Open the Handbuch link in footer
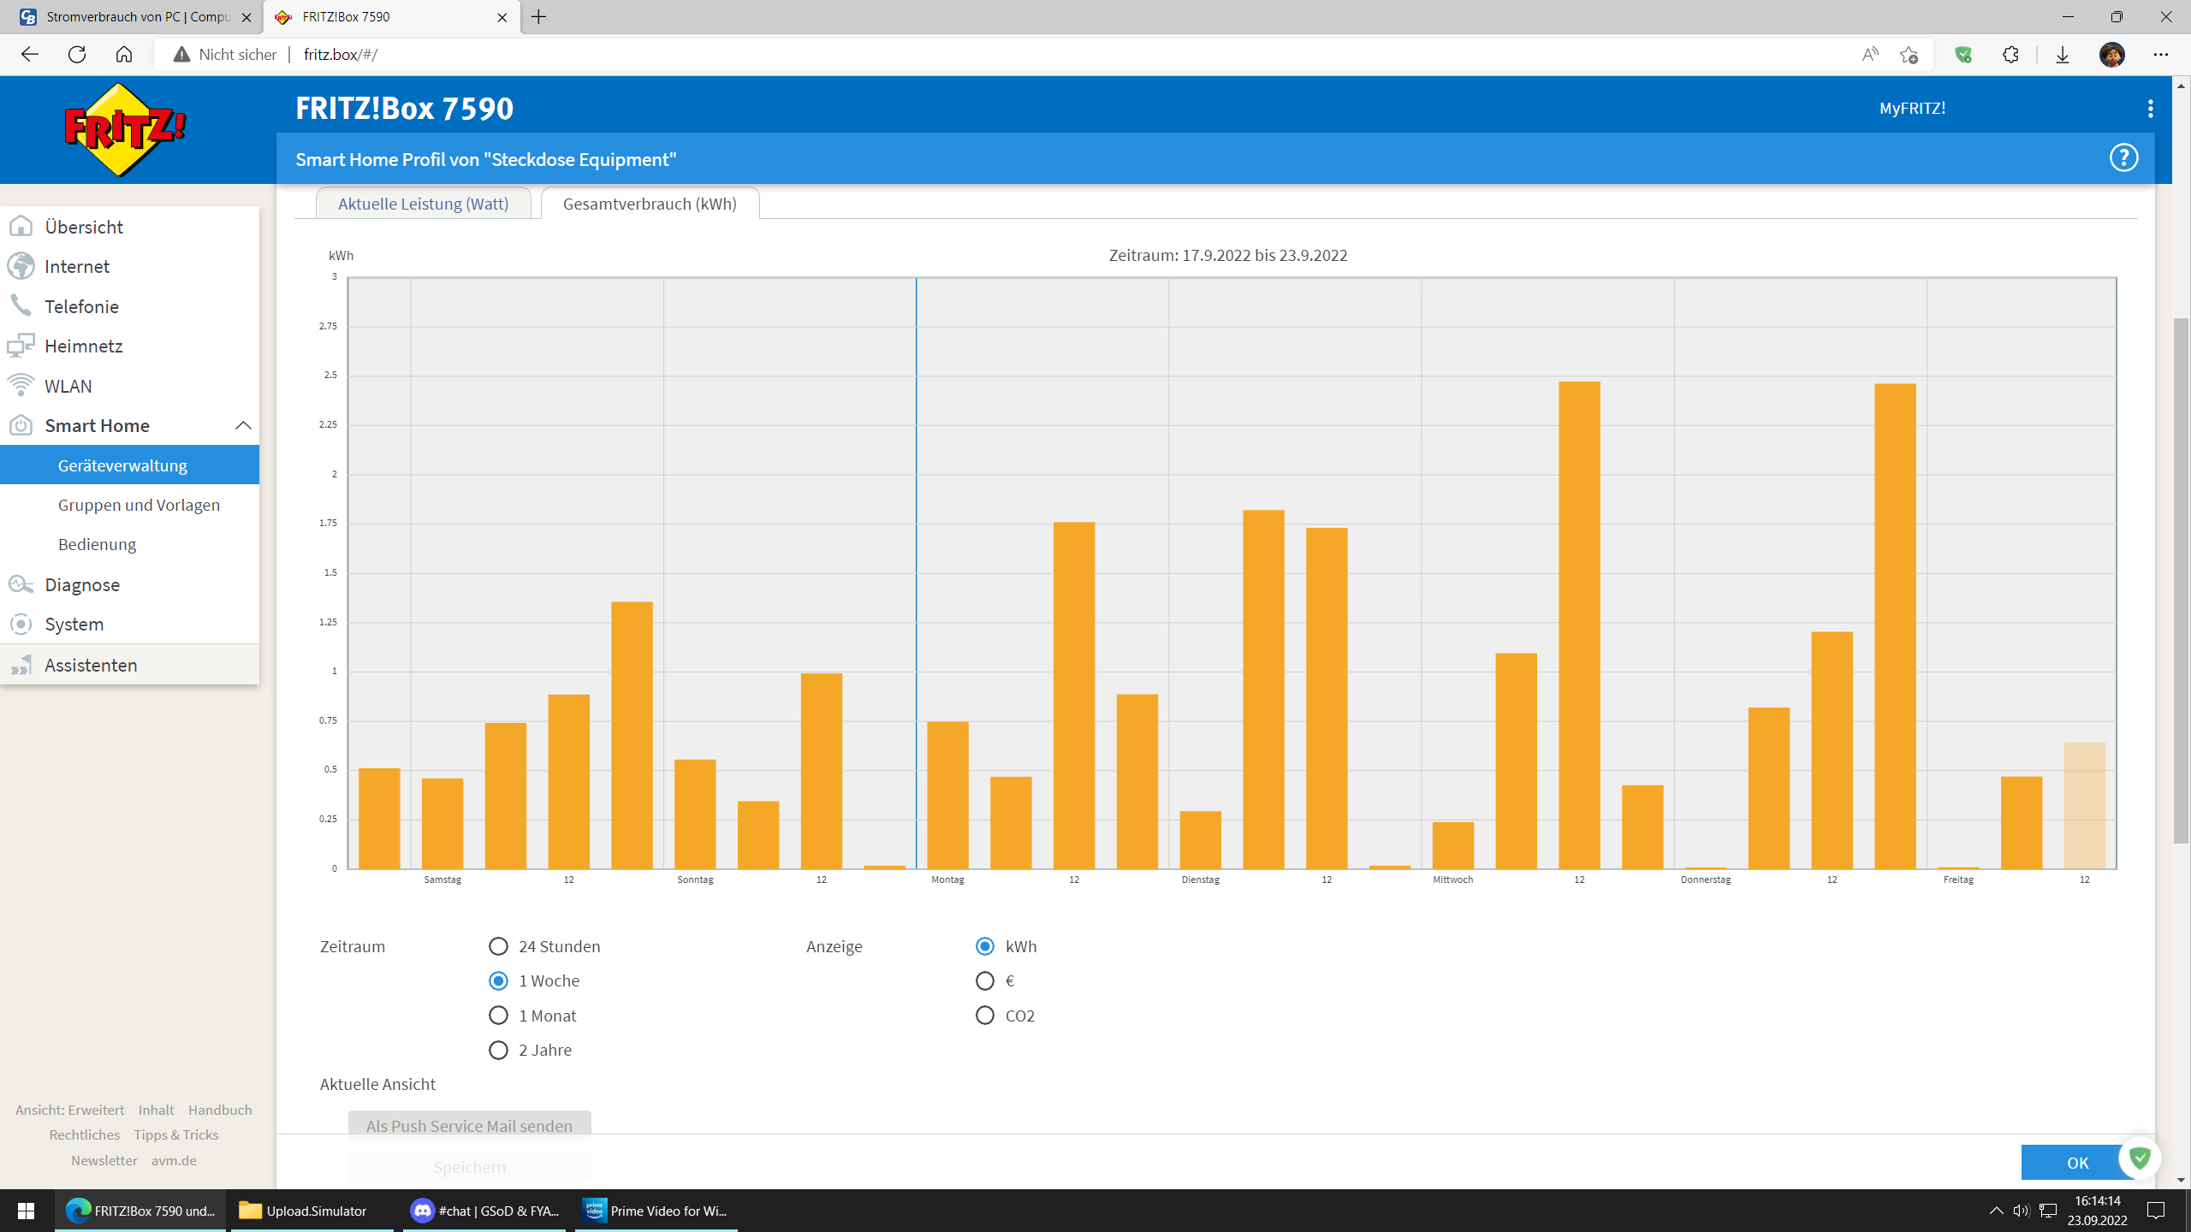 point(220,1110)
